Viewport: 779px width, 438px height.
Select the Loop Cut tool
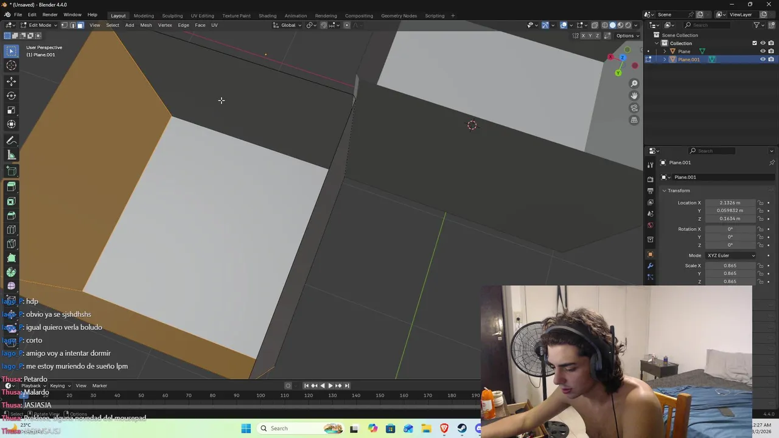11,229
